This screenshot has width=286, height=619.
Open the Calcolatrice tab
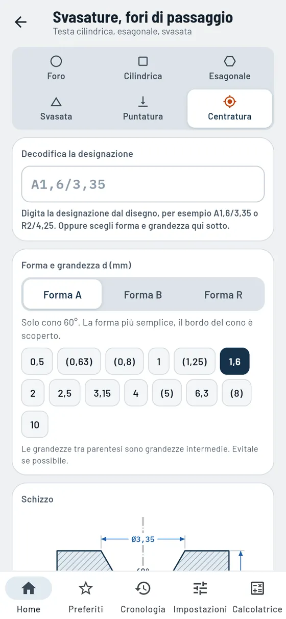pyautogui.click(x=257, y=596)
